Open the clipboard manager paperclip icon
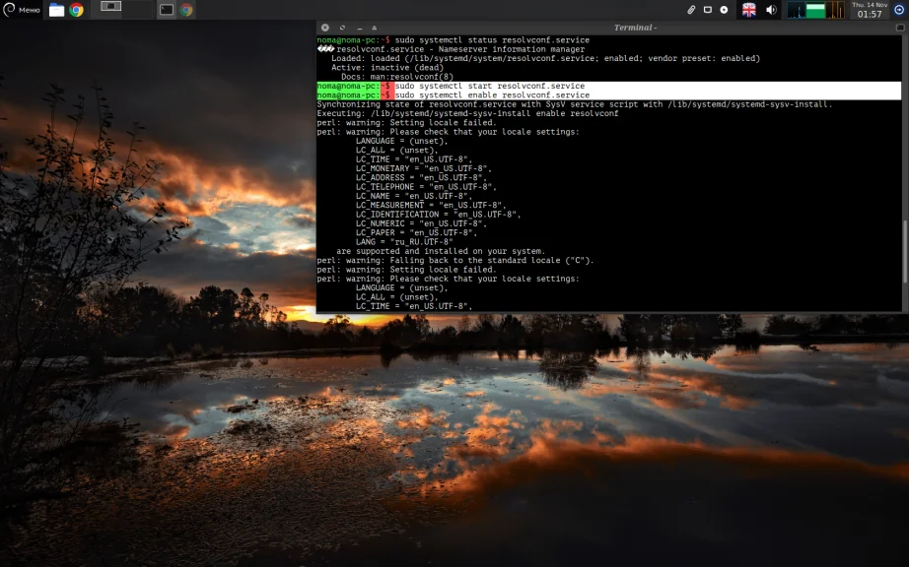This screenshot has width=909, height=567. click(692, 10)
